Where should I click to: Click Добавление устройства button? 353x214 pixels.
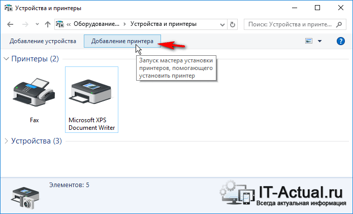coord(43,41)
